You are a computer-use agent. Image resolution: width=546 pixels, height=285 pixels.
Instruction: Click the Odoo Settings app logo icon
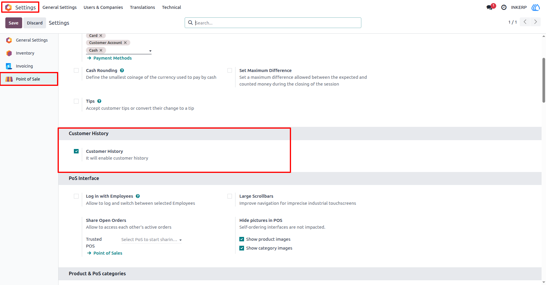9,7
